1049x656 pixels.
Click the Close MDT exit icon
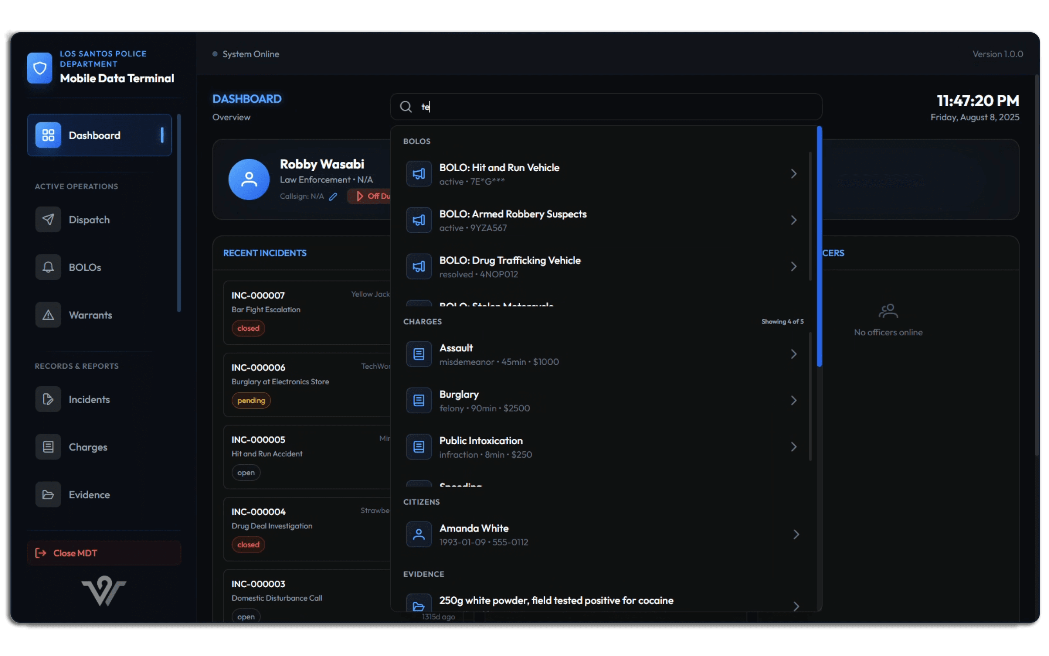click(41, 553)
